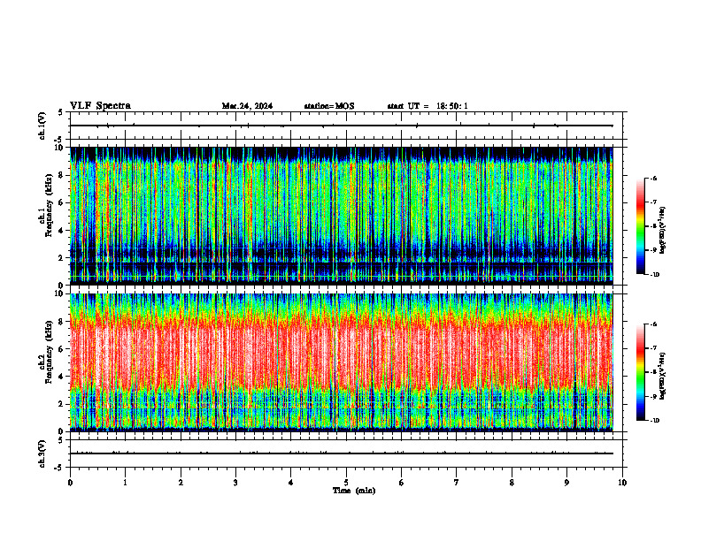This screenshot has width=701, height=541.
Task: Click the ch.2 "Frequency (kHz)" axis label
Action: pos(49,352)
